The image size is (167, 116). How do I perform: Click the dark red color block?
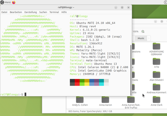tap(77, 81)
